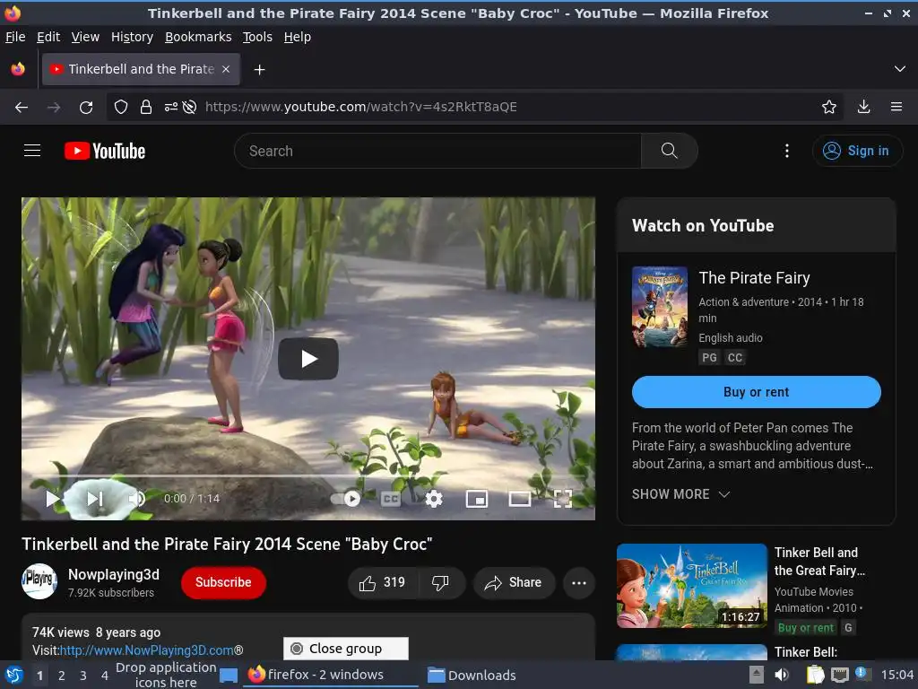918x689 pixels.
Task: Expand list all tabs chevron
Action: pyautogui.click(x=900, y=69)
